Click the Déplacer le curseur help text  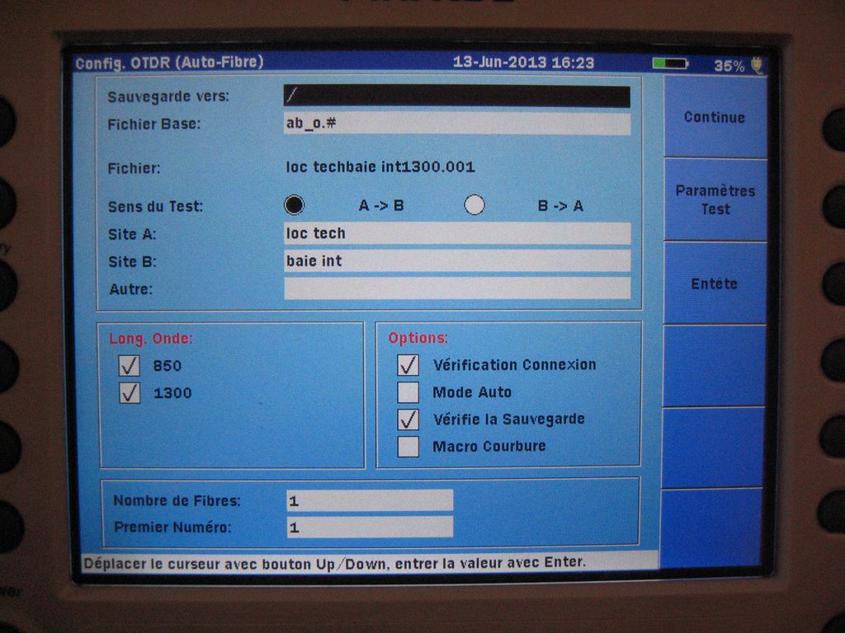[334, 564]
